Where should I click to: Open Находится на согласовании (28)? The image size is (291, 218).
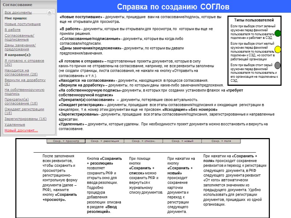click(21, 72)
